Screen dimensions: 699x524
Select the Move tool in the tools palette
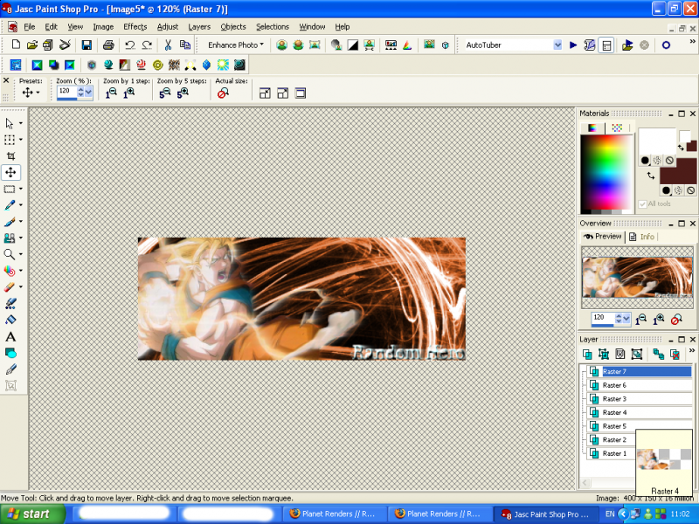pos(10,172)
